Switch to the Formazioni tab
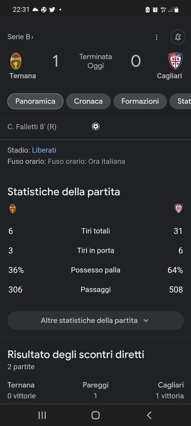The height and width of the screenshot is (426, 191). click(x=140, y=101)
